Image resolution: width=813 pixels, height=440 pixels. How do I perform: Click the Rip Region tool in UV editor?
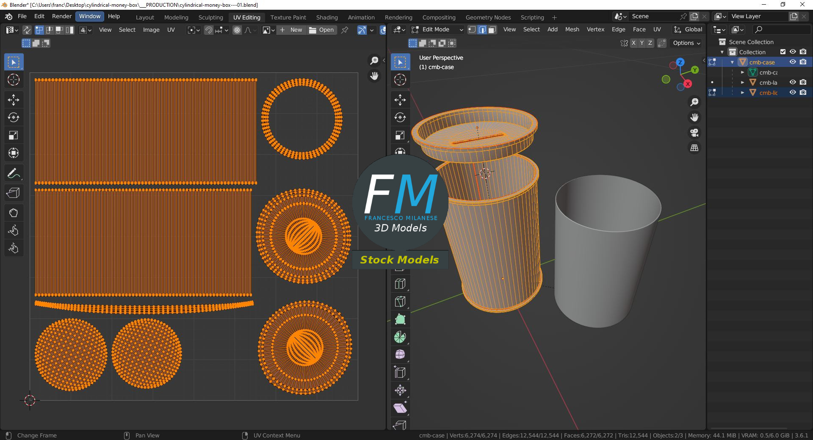[13, 193]
